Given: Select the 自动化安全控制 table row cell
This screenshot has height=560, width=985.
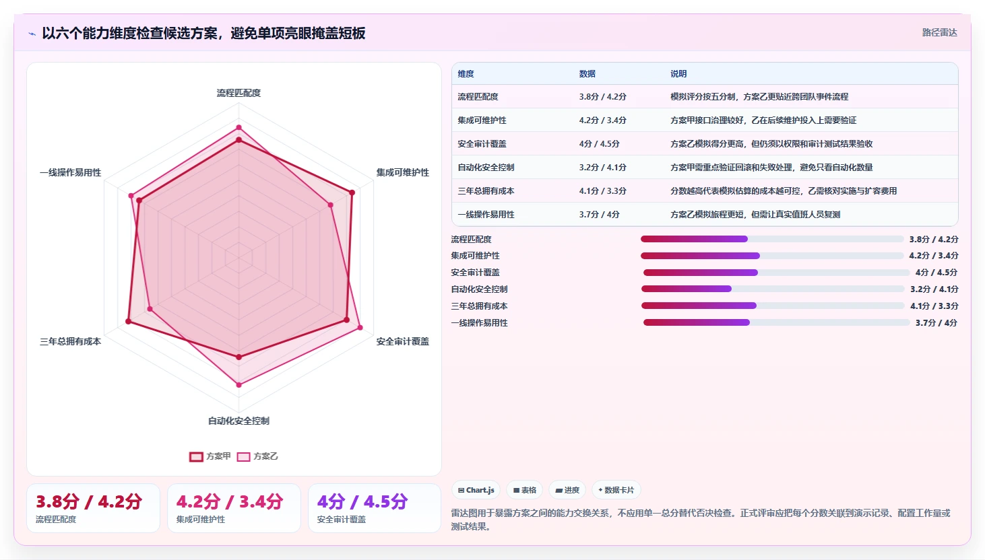Looking at the screenshot, I should pos(486,168).
